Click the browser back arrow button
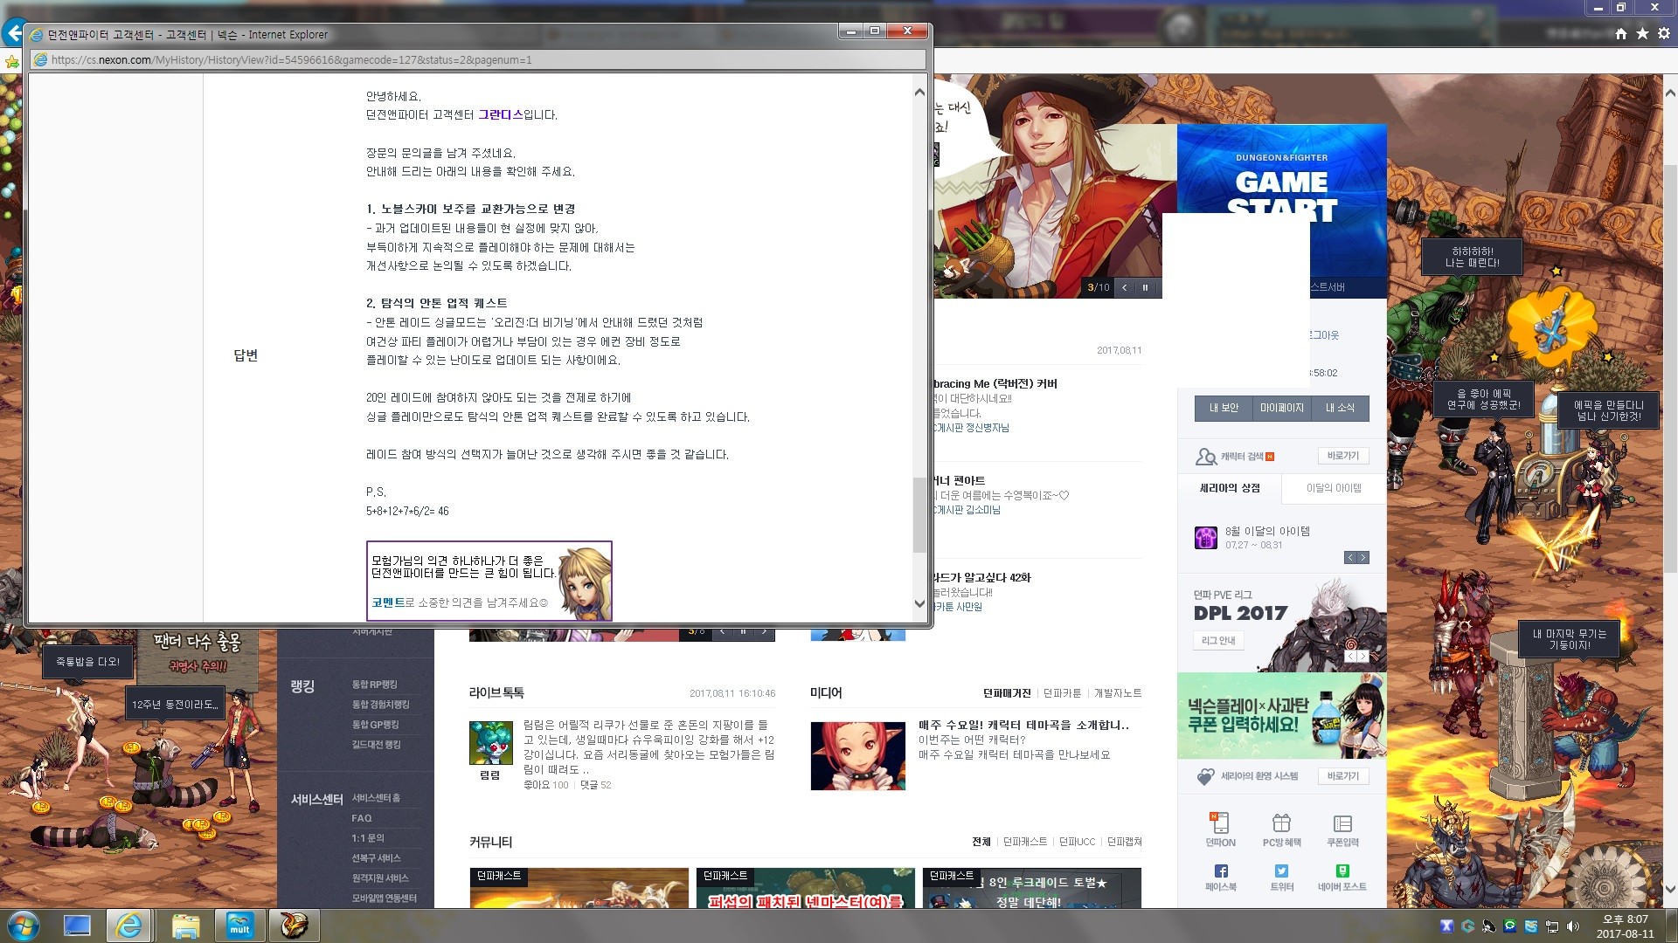Viewport: 1678px width, 943px height. coord(12,34)
